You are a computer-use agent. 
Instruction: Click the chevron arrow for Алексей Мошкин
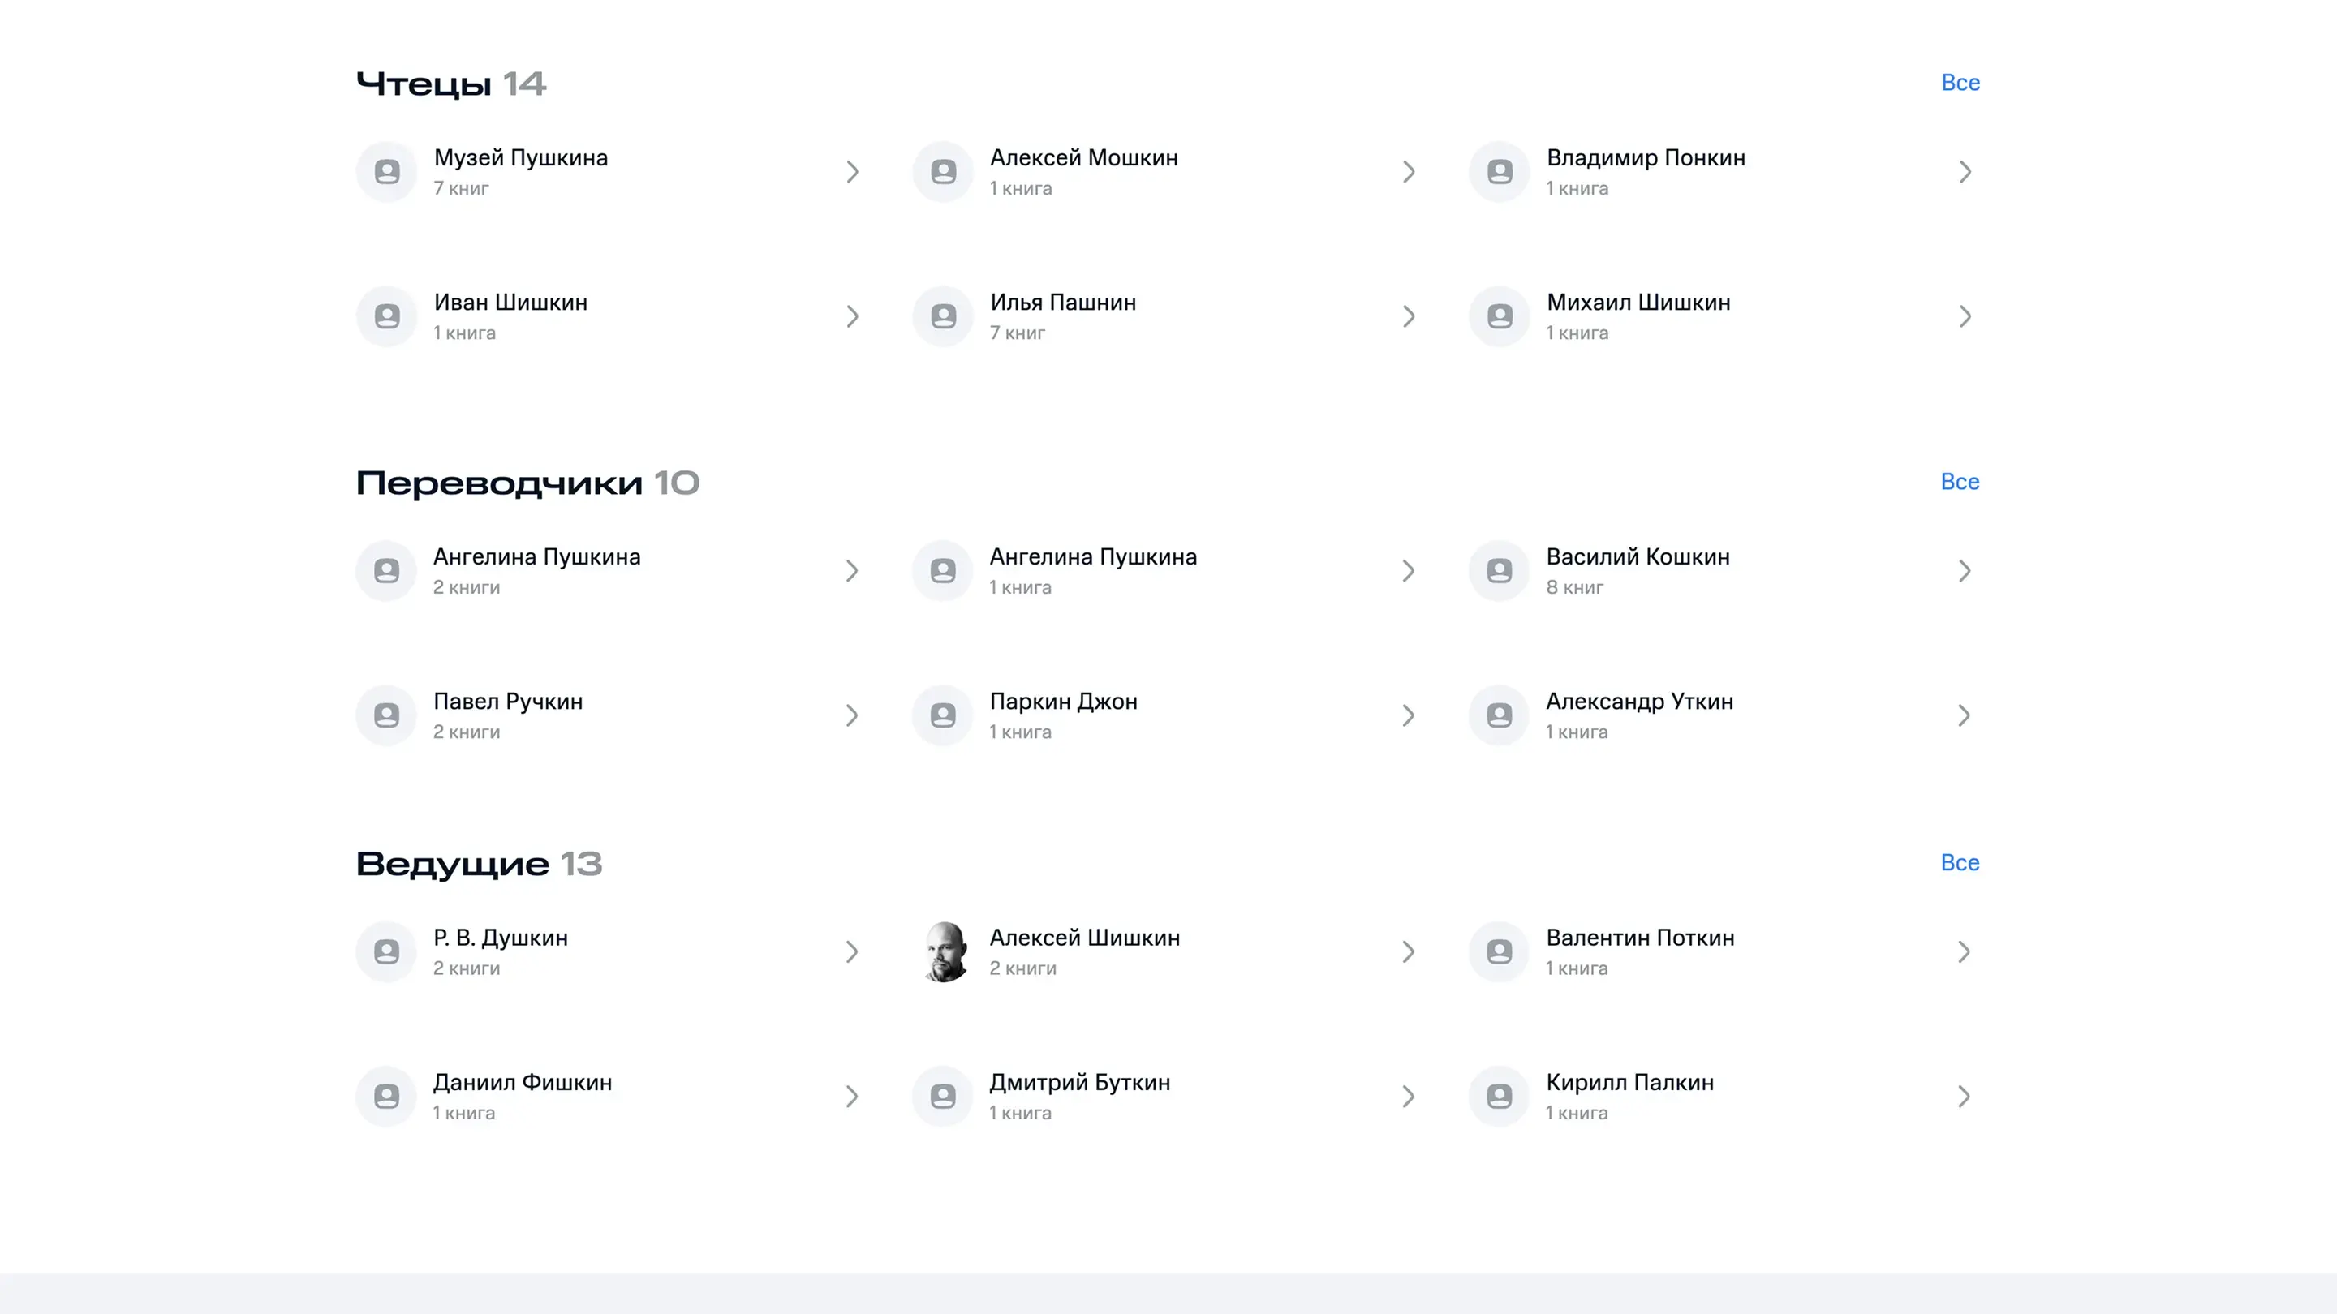(x=1408, y=171)
